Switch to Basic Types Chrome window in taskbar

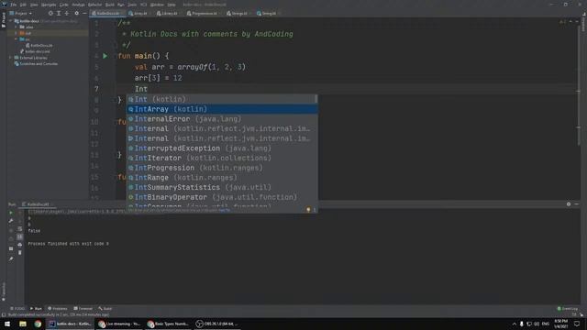pyautogui.click(x=168, y=324)
